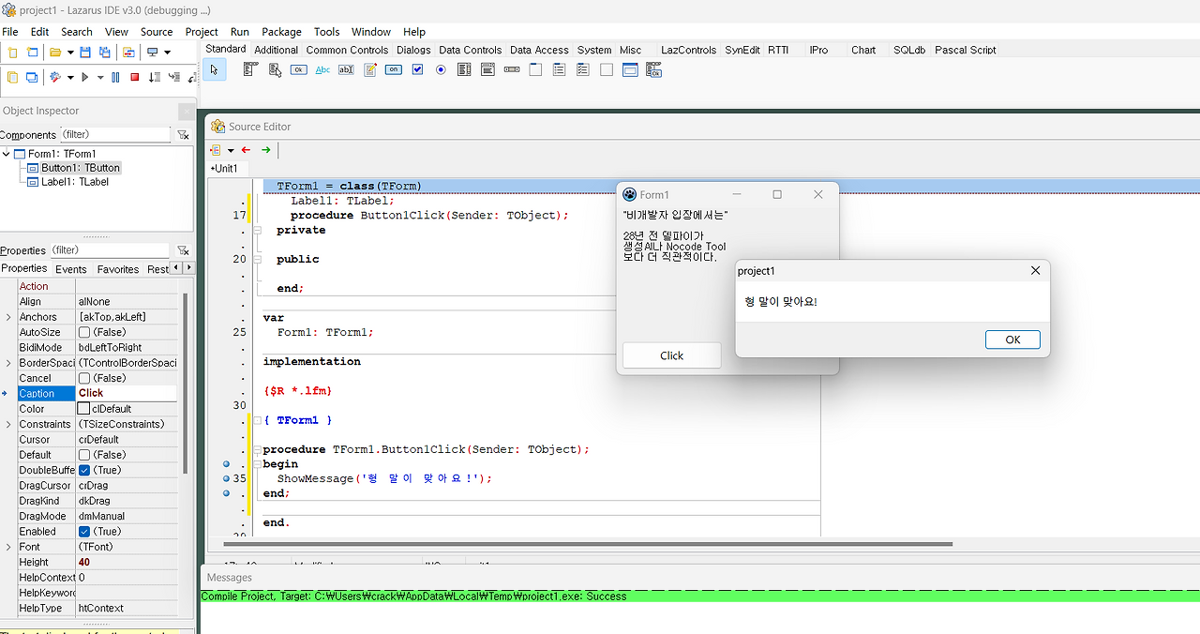The image size is (1200, 634).
Task: Select Label1: TLabel in component tree
Action: point(74,182)
